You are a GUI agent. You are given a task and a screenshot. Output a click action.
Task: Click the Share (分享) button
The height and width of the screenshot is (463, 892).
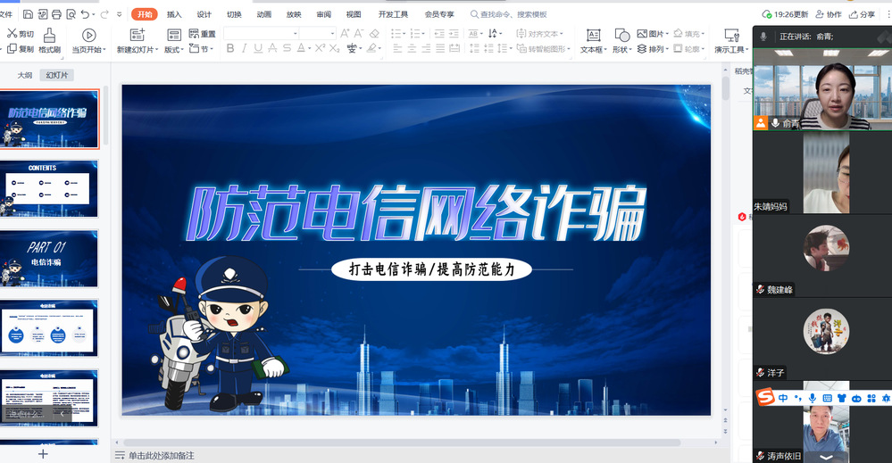(x=862, y=14)
